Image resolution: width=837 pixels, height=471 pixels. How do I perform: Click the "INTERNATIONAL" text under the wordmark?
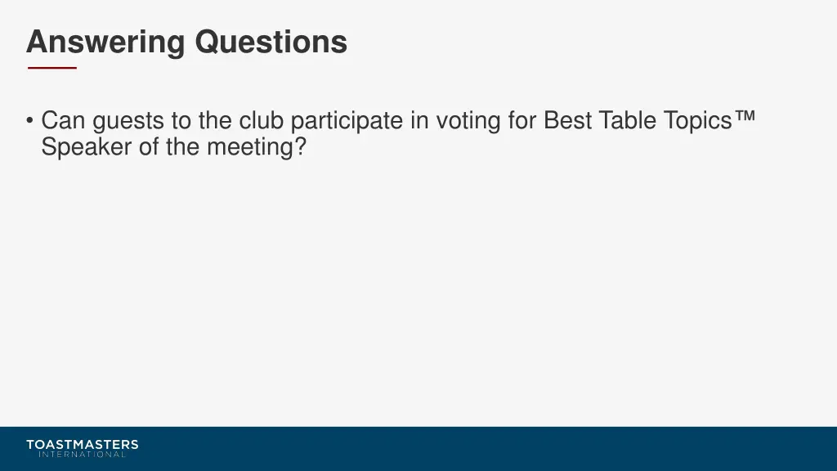click(83, 455)
